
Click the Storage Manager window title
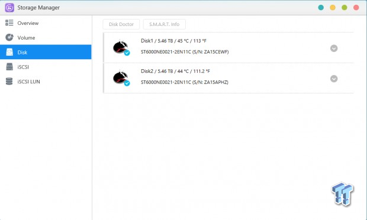pyautogui.click(x=38, y=8)
